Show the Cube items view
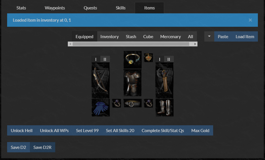Image resolution: width=265 pixels, height=160 pixels. tap(148, 36)
